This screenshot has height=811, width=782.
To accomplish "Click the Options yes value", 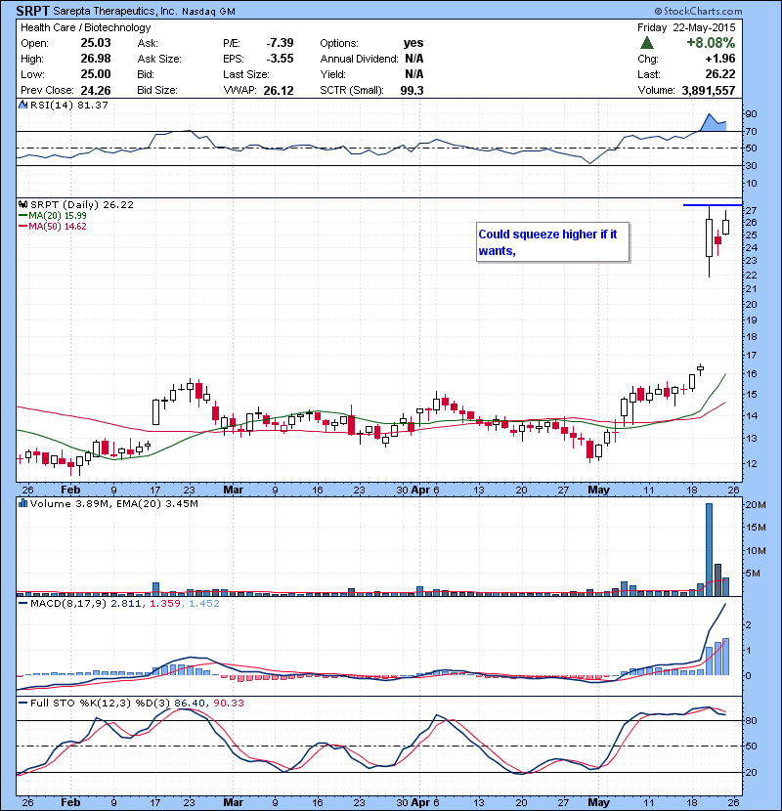I will (413, 43).
